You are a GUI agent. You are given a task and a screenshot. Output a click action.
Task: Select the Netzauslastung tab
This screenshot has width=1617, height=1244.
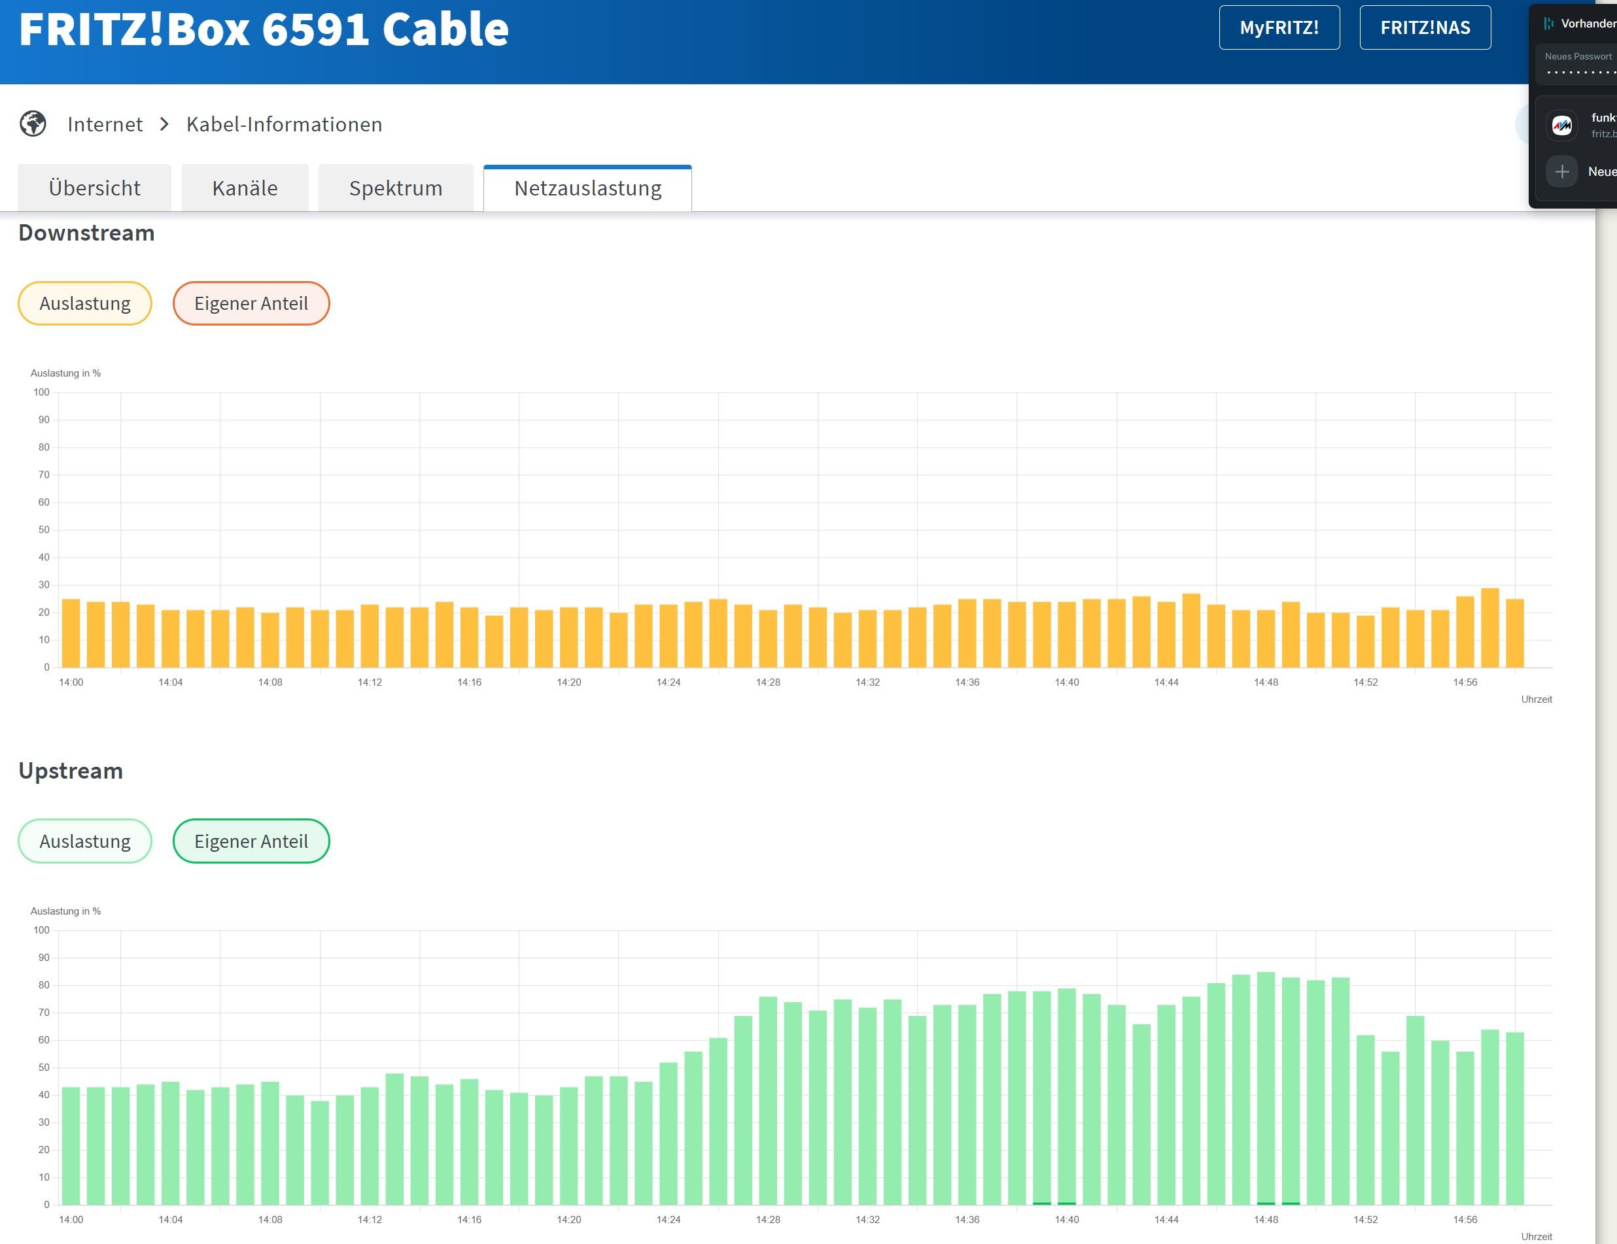[588, 188]
